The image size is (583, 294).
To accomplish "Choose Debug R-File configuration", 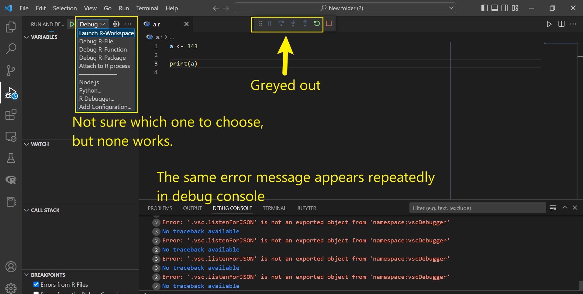I will (x=106, y=41).
